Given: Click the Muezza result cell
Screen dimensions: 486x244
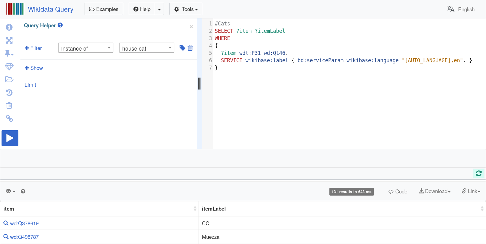Looking at the screenshot, I should (x=342, y=237).
